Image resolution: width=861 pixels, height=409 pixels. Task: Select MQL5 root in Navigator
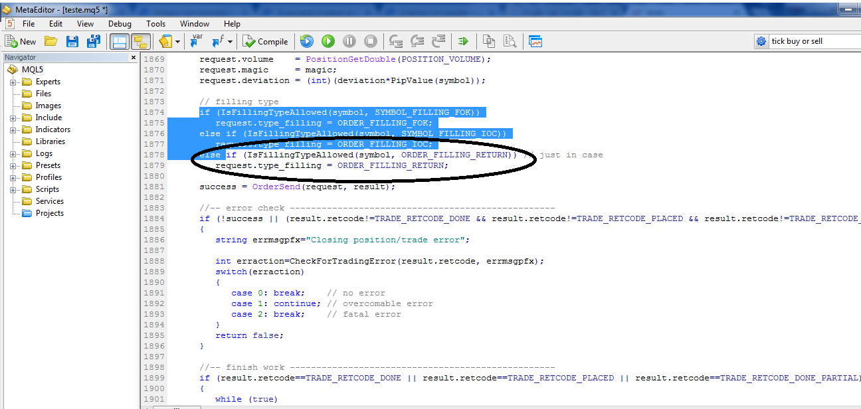tap(33, 70)
